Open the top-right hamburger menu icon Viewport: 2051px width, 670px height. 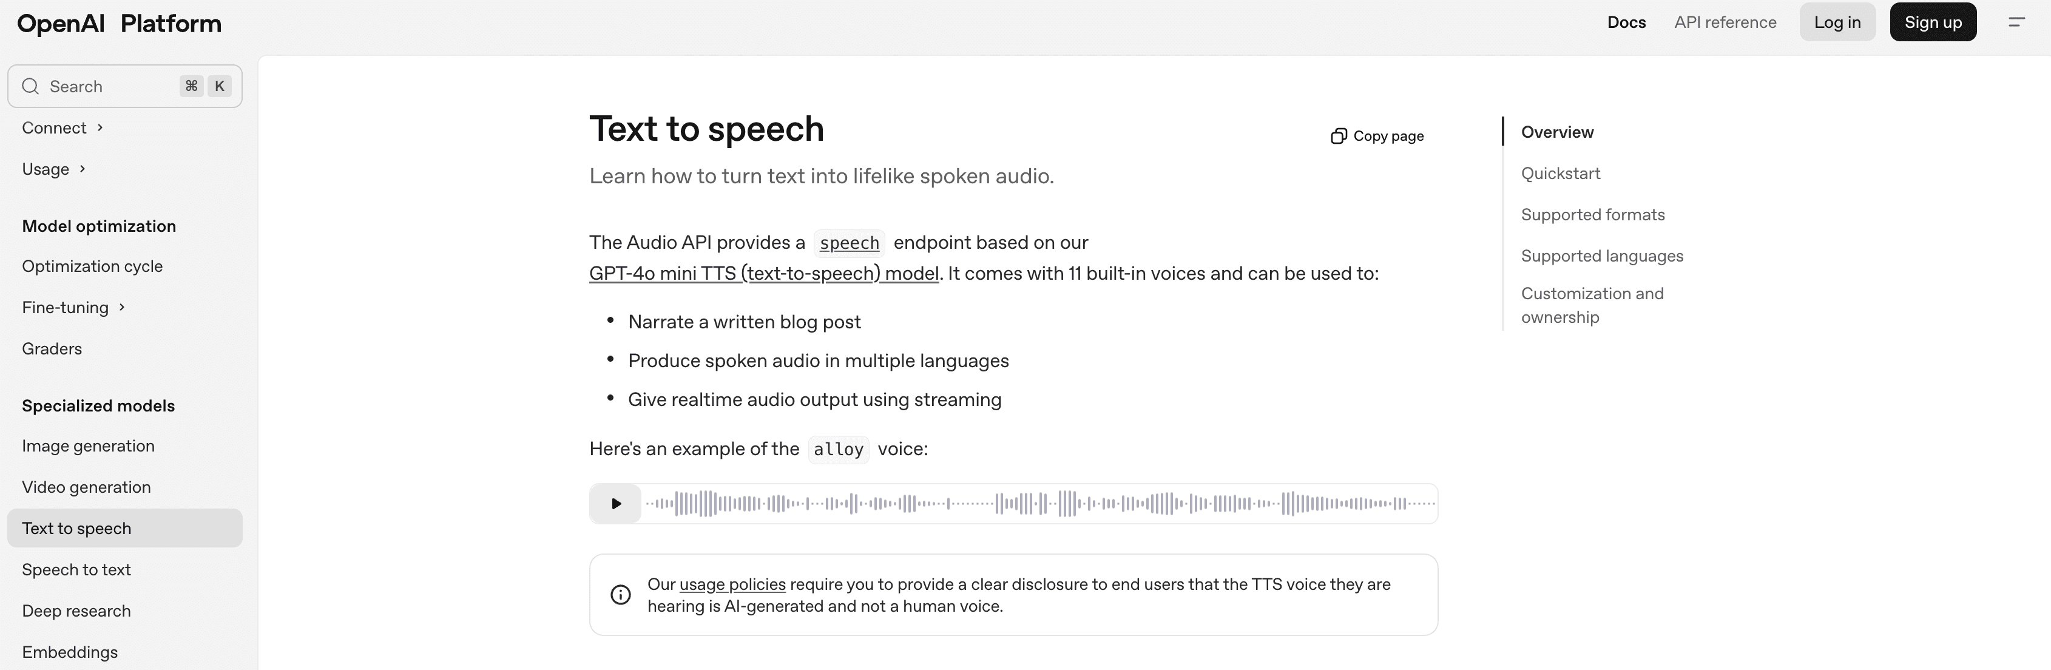(2016, 22)
